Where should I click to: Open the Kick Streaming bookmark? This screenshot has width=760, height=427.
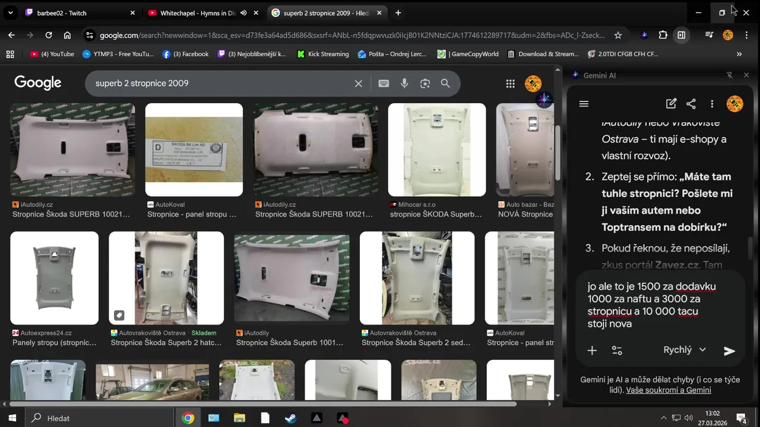[x=323, y=54]
